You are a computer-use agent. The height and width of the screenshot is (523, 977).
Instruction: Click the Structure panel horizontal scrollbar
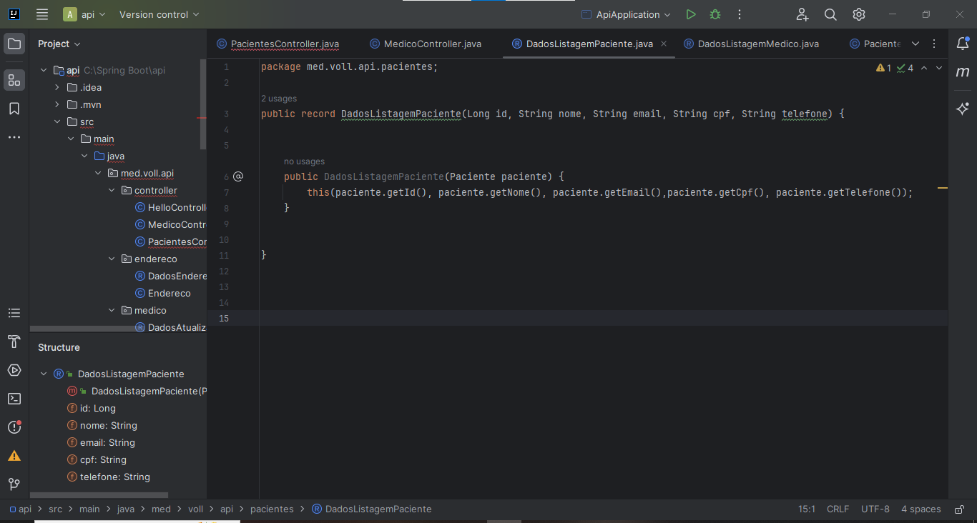(99, 494)
